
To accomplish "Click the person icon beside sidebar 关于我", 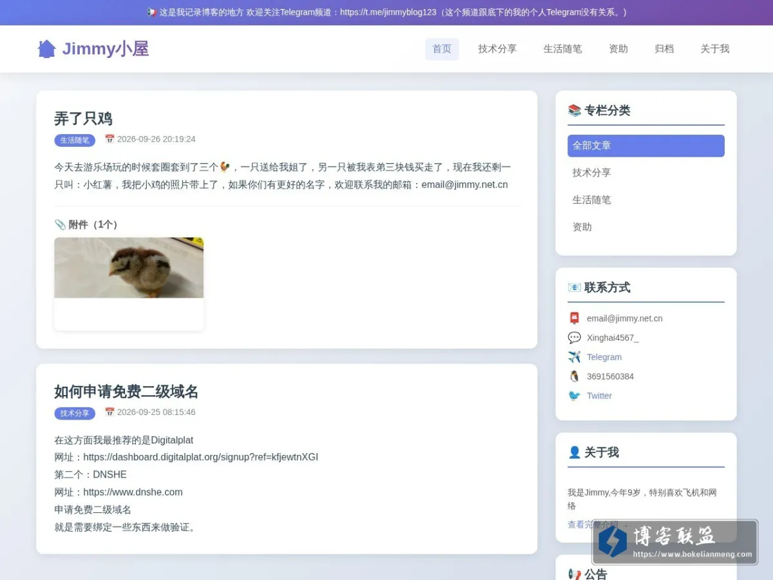I will [x=575, y=452].
